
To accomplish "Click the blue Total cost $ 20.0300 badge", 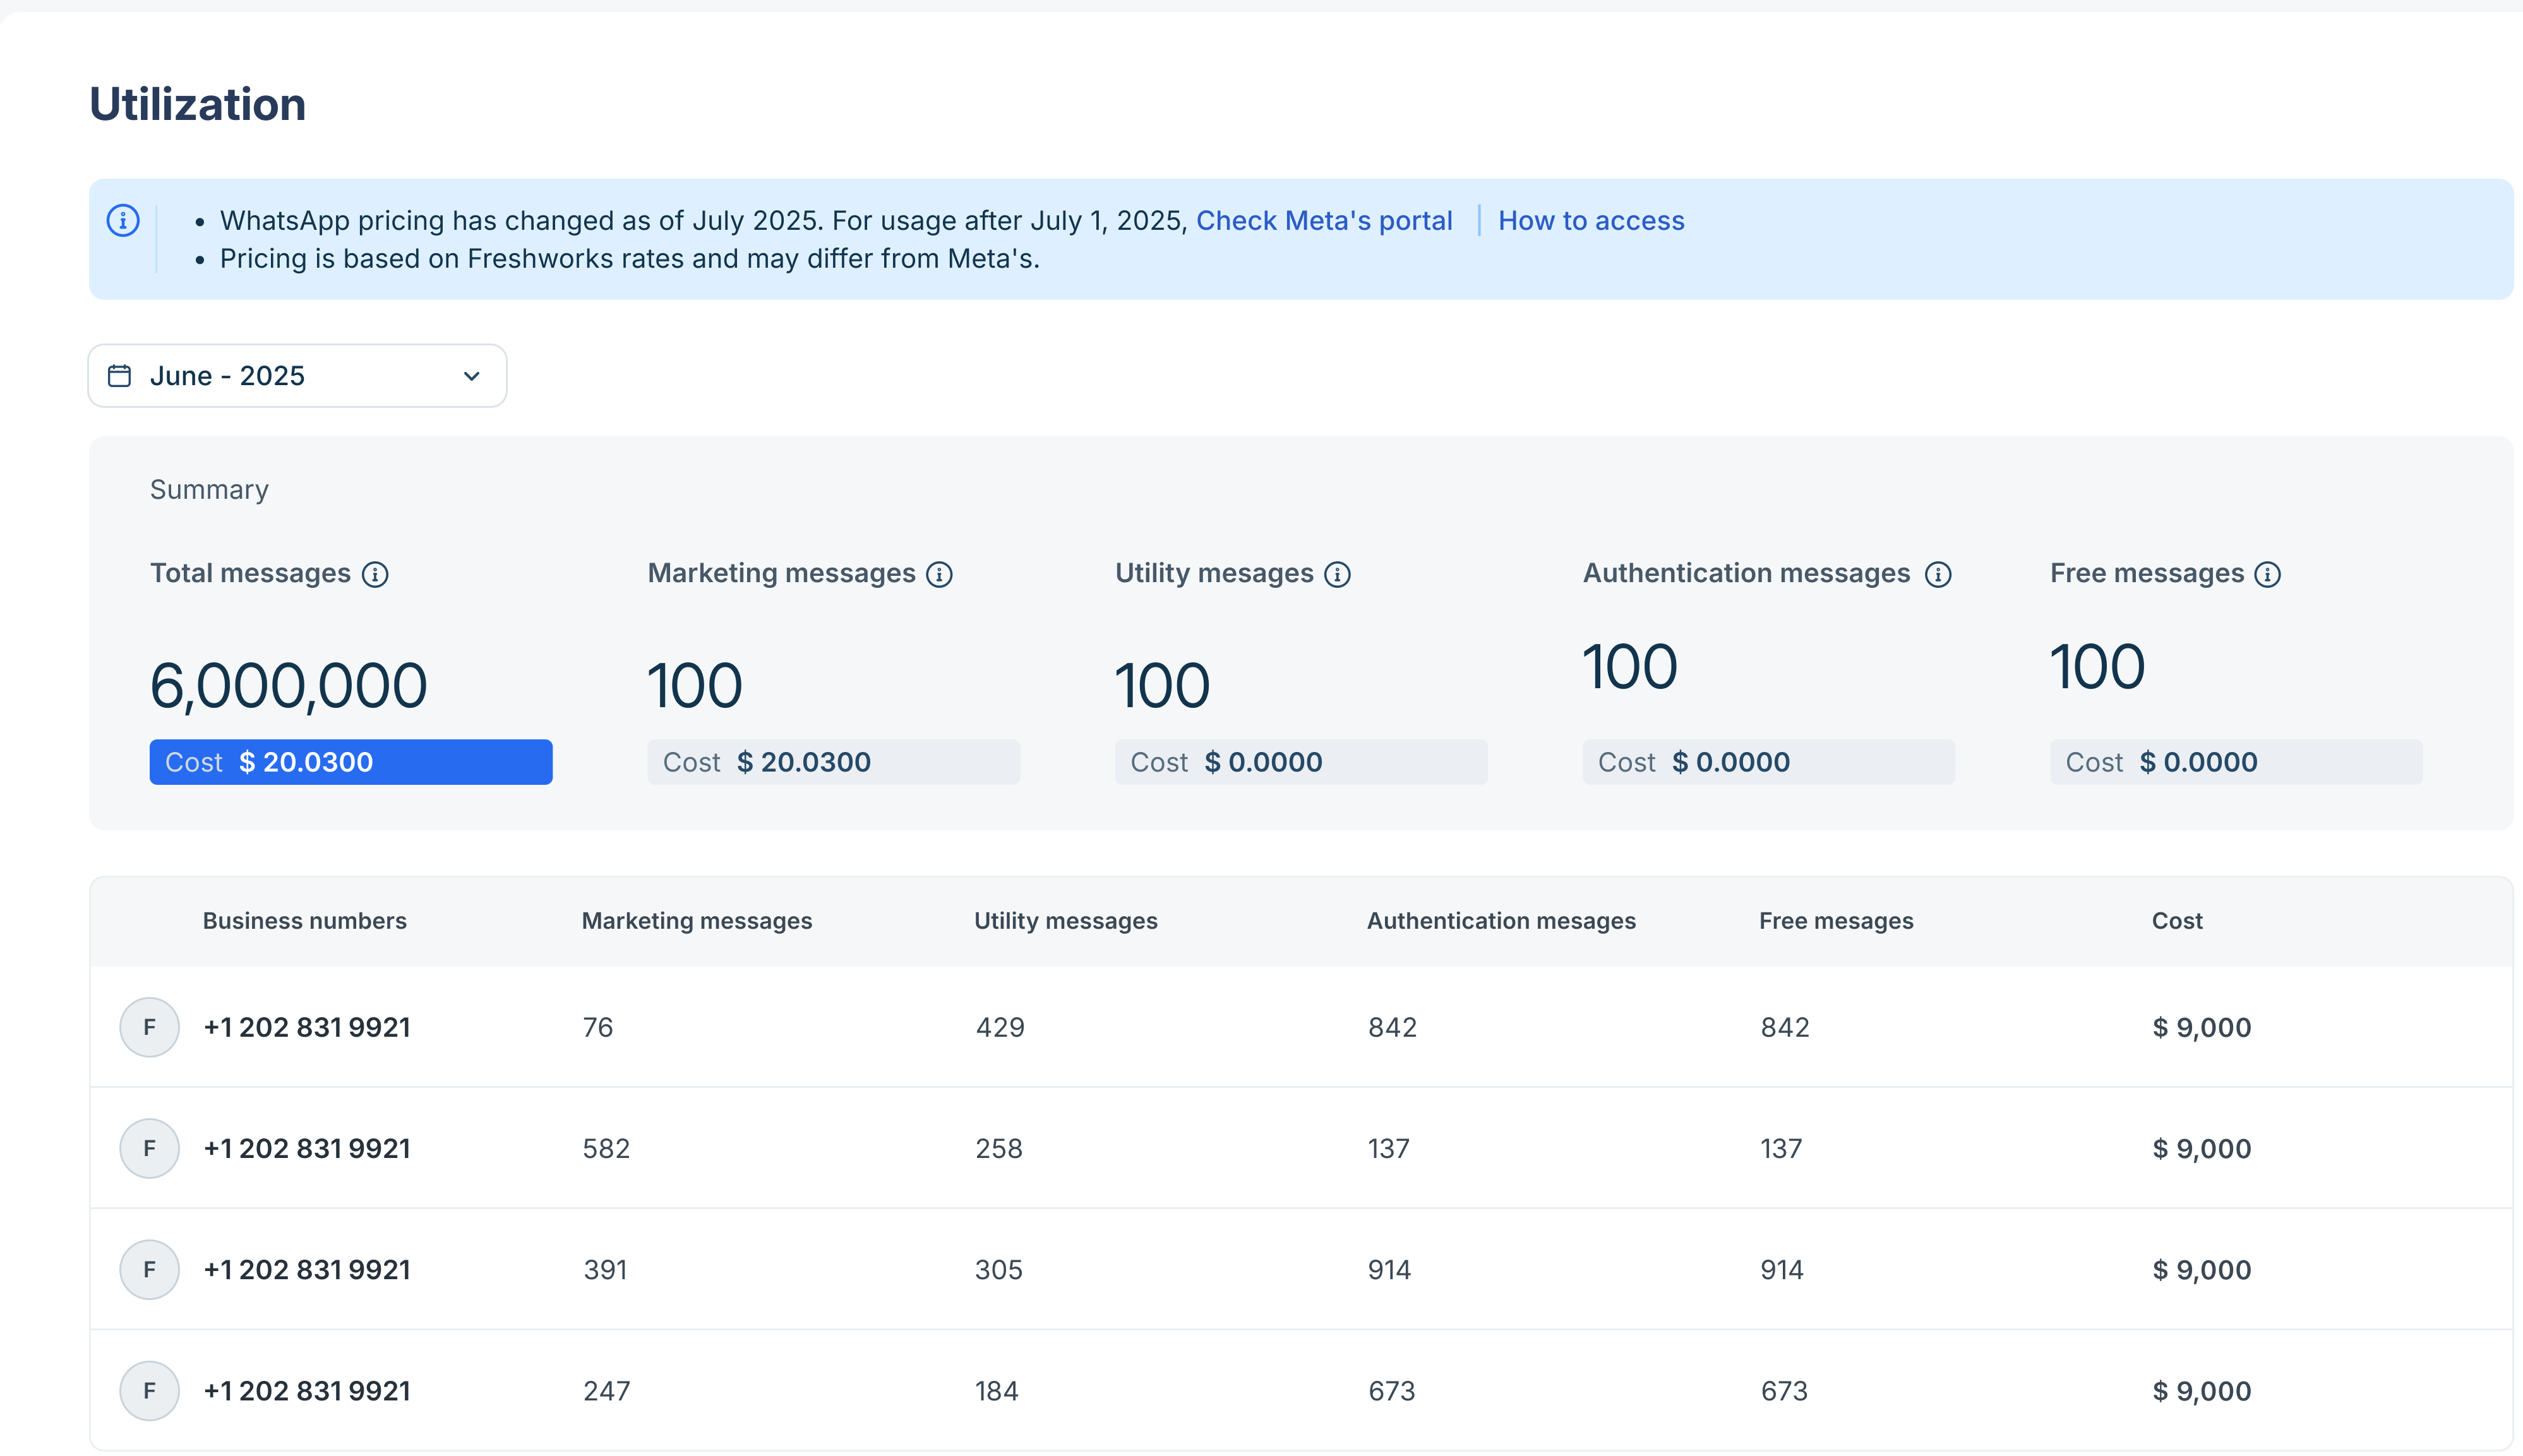I will (350, 762).
